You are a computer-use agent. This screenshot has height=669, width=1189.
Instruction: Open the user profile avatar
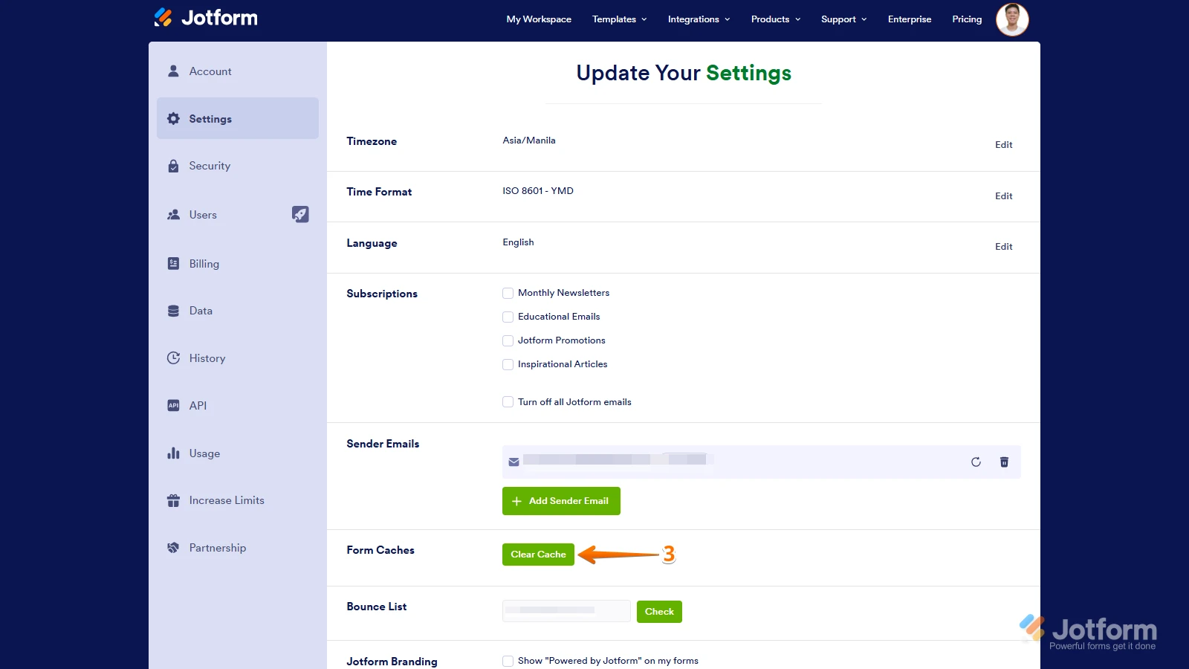click(x=1011, y=19)
